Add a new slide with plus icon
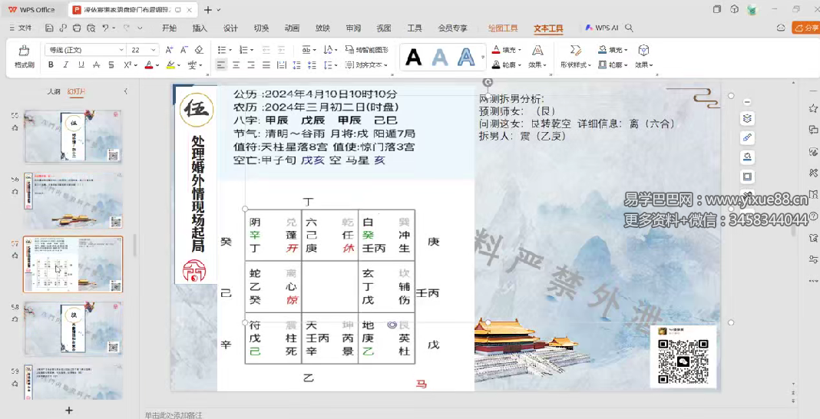The image size is (820, 419). tap(69, 410)
